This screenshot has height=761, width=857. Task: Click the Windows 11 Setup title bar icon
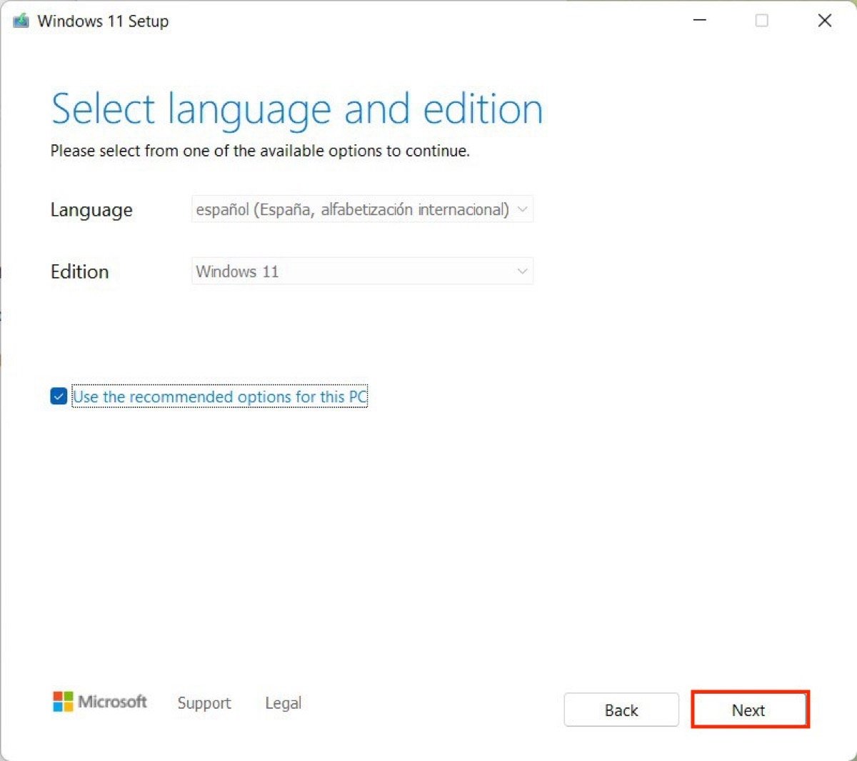[21, 21]
